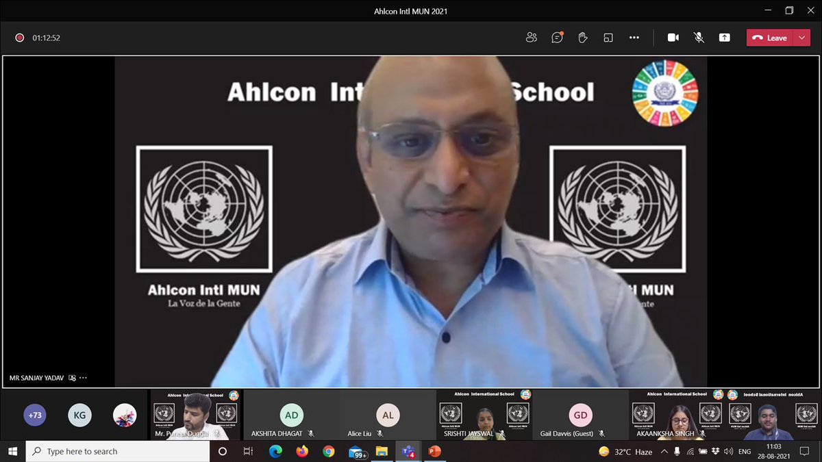Open the participants list
Screen dimensions: 822x462
click(x=532, y=38)
